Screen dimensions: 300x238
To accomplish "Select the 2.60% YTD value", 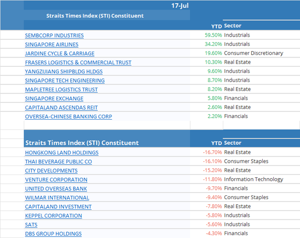I will click(x=215, y=107).
